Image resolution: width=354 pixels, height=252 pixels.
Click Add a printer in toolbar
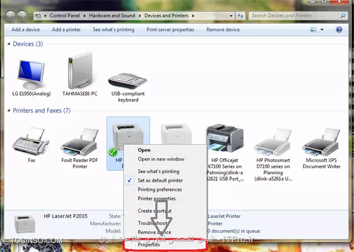click(66, 30)
